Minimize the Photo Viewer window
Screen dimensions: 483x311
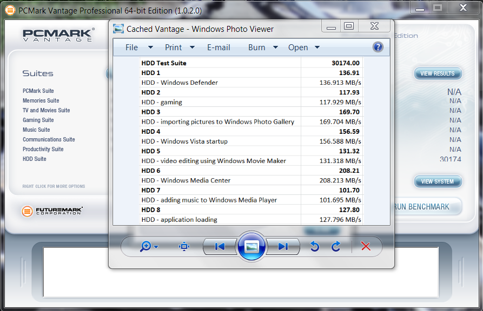(331, 26)
